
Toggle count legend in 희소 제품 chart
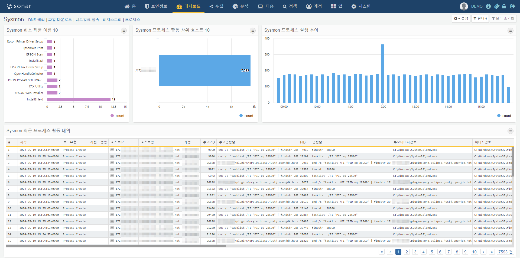pos(118,116)
